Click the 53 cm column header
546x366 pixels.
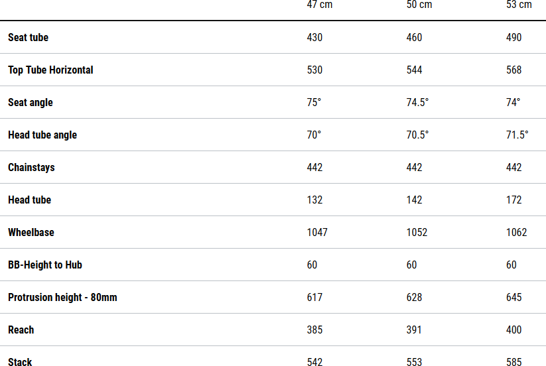pos(519,5)
